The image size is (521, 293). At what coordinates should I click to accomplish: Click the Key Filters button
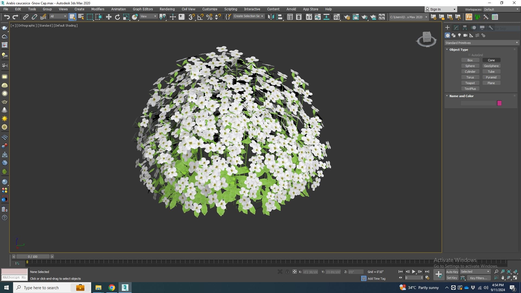(478, 278)
